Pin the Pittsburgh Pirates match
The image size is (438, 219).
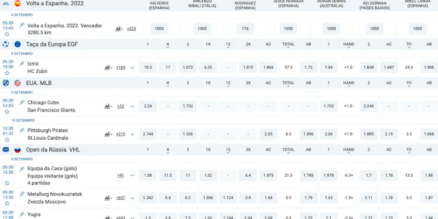21,130
